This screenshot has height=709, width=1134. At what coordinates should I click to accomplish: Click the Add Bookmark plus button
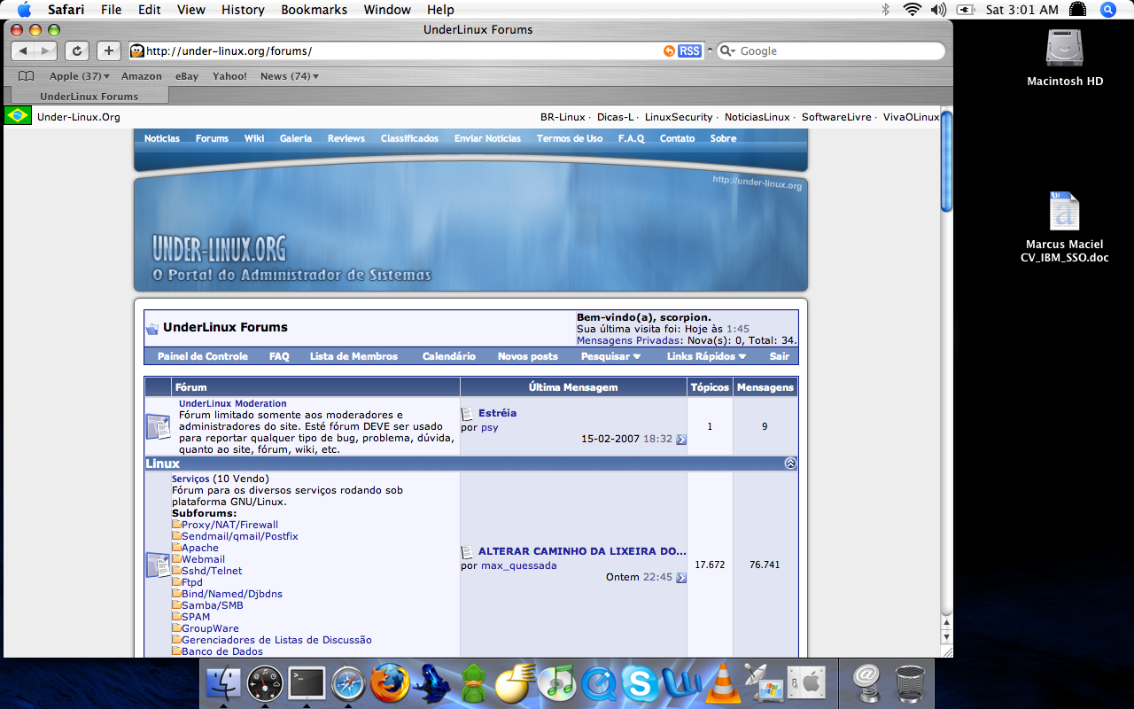click(x=108, y=51)
